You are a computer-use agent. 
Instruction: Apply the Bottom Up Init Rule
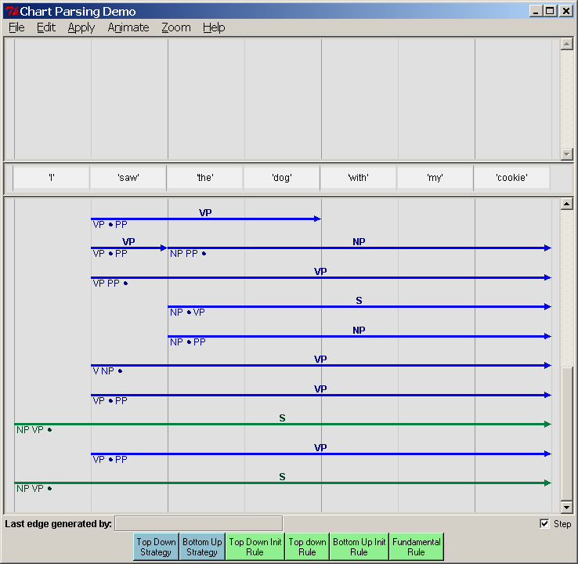tap(359, 547)
